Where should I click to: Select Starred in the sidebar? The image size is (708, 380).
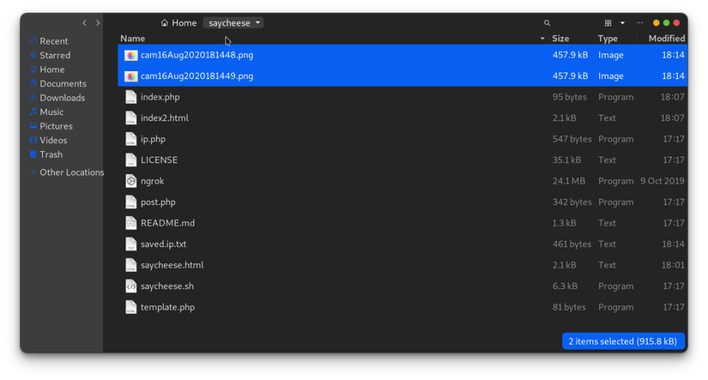coord(55,55)
